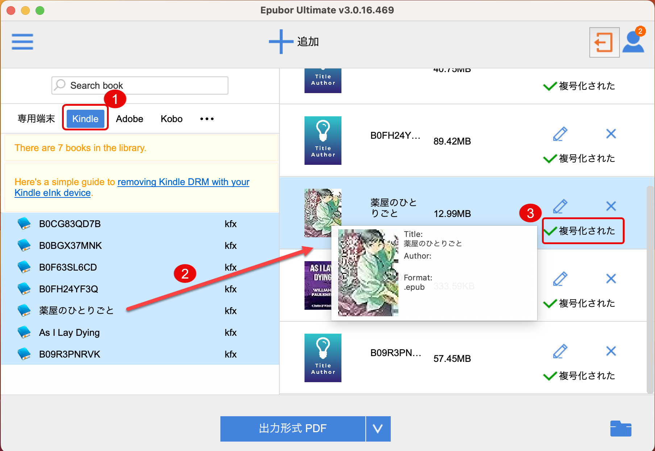Select B0CG83QD7B in library list
Image resolution: width=655 pixels, height=451 pixels.
140,224
